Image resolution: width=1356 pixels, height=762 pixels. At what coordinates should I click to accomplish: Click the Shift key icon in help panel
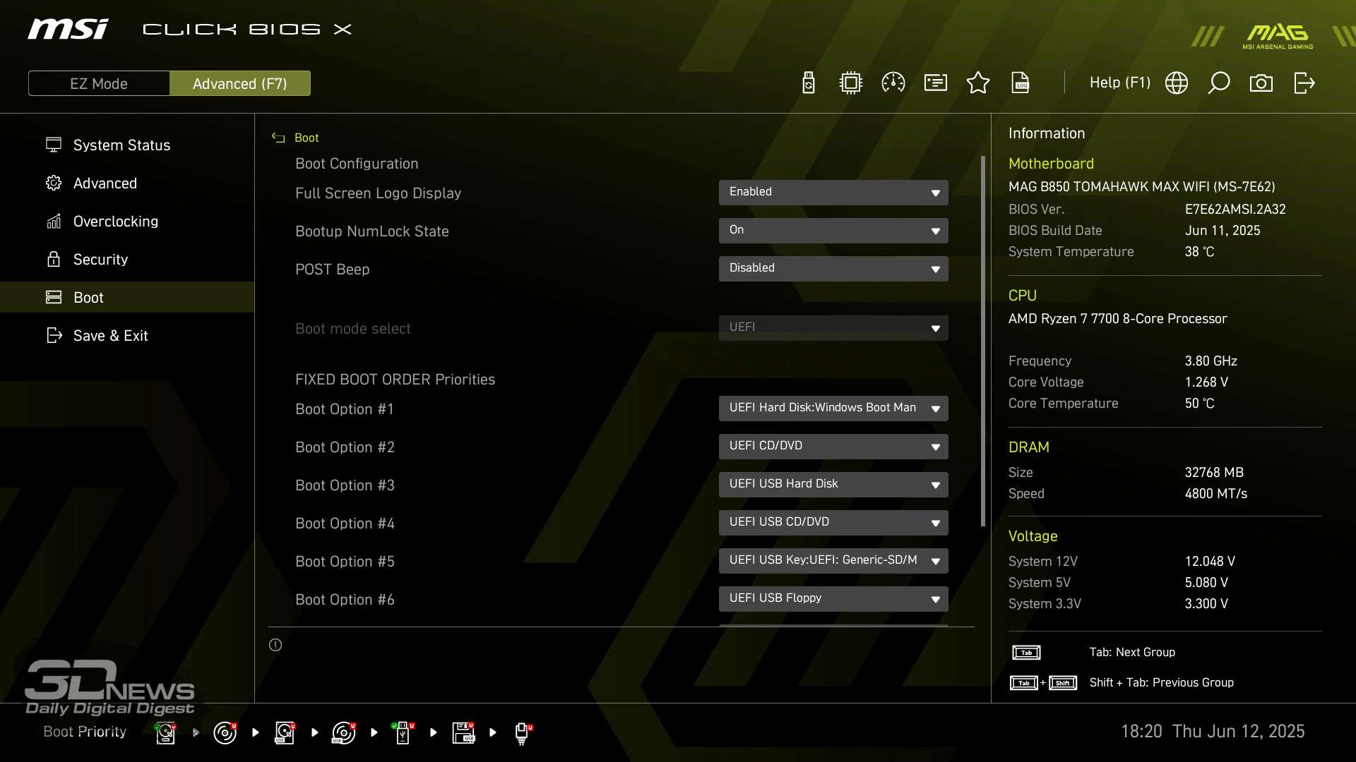tap(1063, 683)
